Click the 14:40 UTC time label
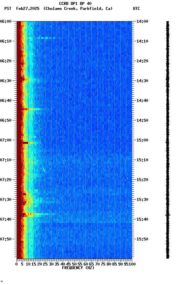The image size is (182, 285). click(x=142, y=101)
